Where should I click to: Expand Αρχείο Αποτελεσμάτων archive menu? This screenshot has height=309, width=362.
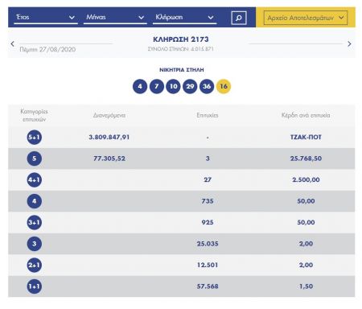pos(306,18)
